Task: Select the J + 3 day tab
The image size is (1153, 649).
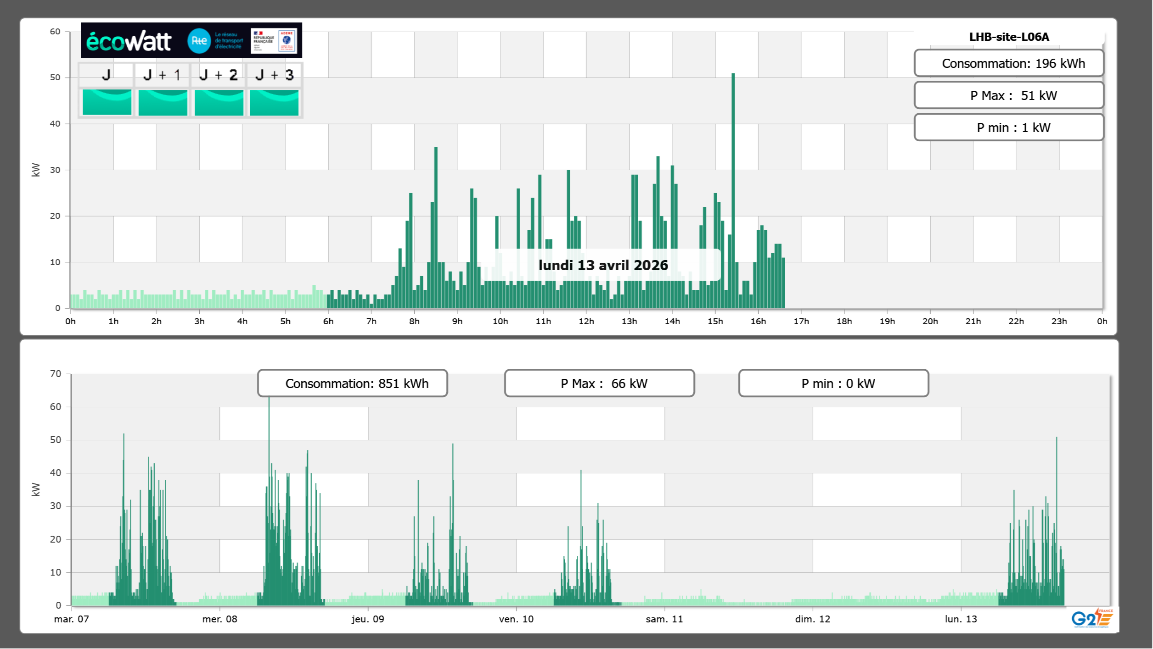Action: coord(274,75)
